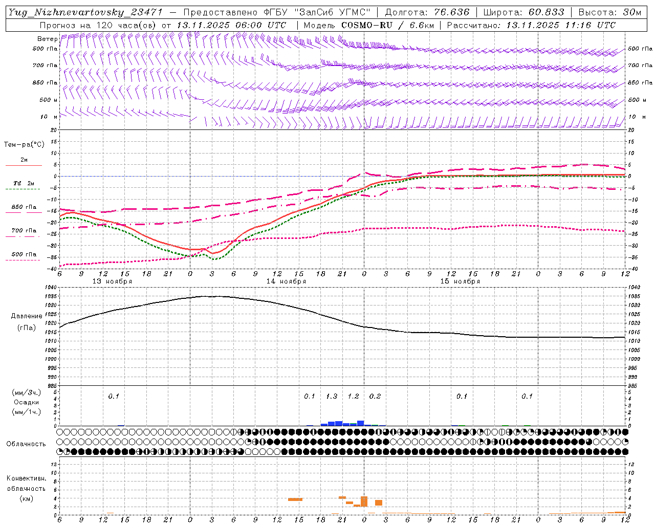Click the Ветер wind panel label
The width and height of the screenshot is (655, 524).
[47, 39]
